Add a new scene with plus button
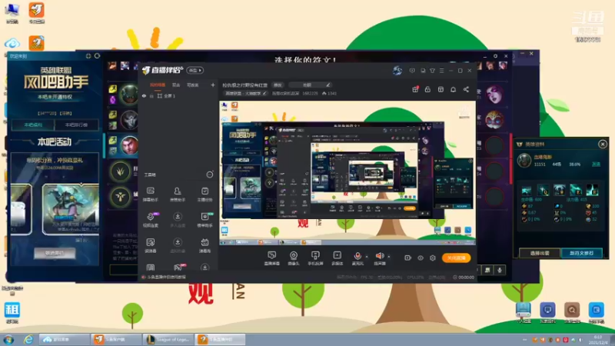 pos(213,85)
